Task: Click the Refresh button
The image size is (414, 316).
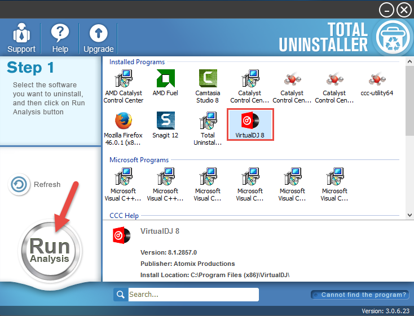Action: [34, 184]
